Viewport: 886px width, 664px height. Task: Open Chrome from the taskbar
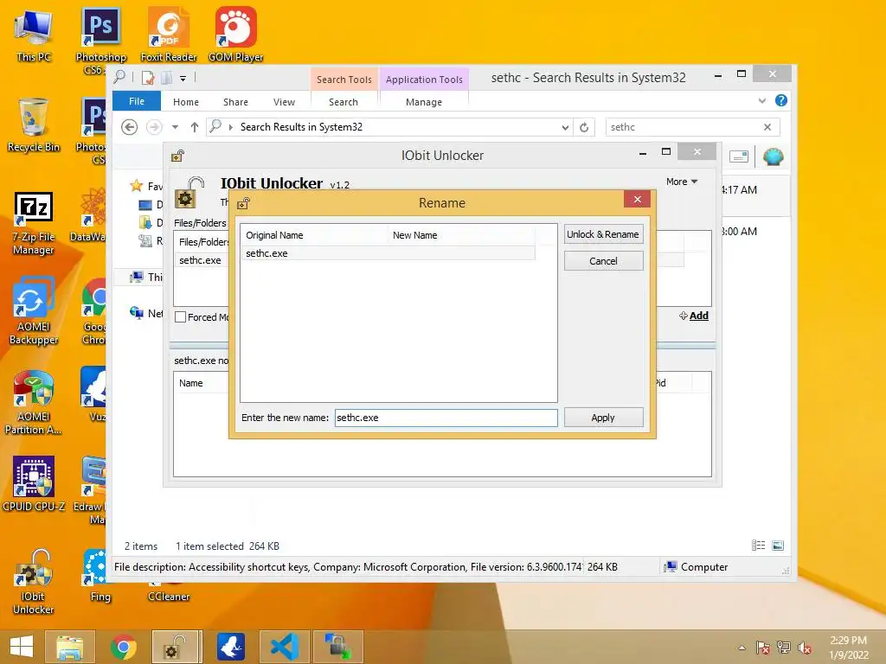123,647
